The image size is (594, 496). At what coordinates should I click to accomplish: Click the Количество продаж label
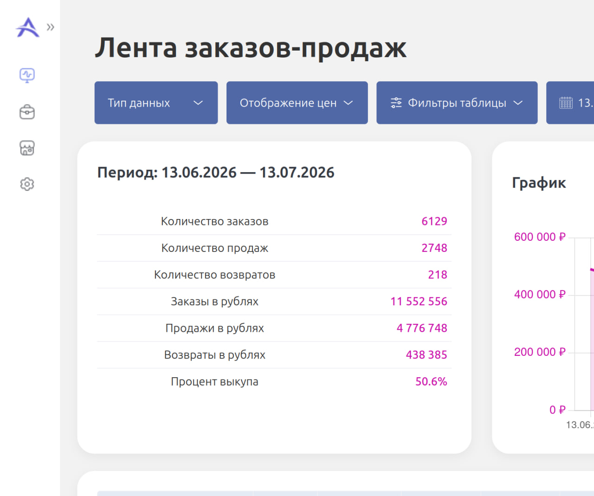(215, 248)
